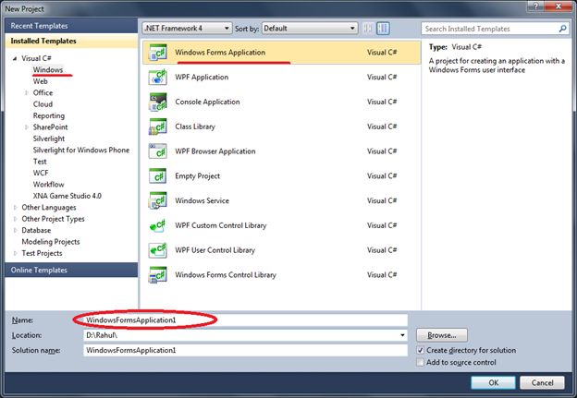Open the Recent Templates section
The height and width of the screenshot is (398, 577).
tap(71, 26)
